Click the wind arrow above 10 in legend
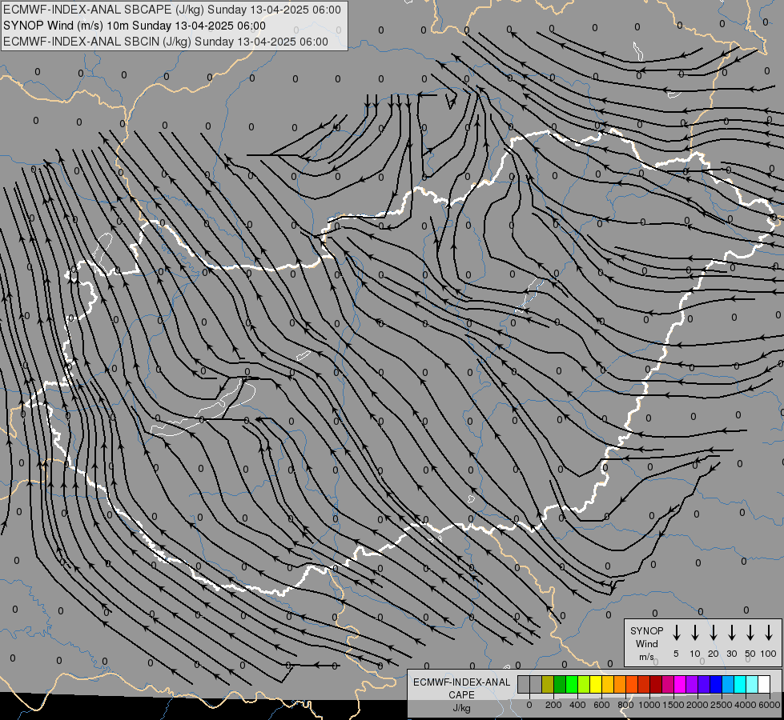The width and height of the screenshot is (784, 720). click(x=695, y=633)
